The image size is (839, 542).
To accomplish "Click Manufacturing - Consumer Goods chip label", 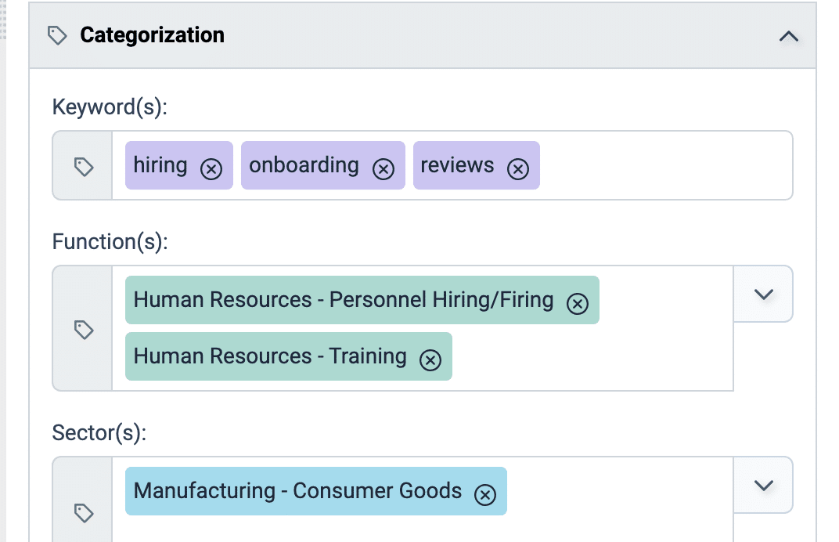I will pos(297,490).
